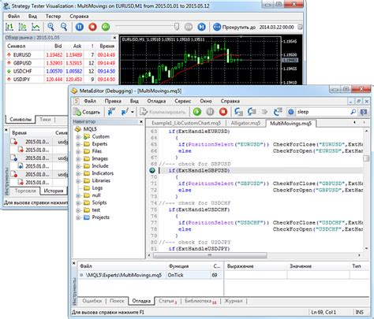
Task: Expand the Scripts folder in Navigator
Action: coord(78,203)
